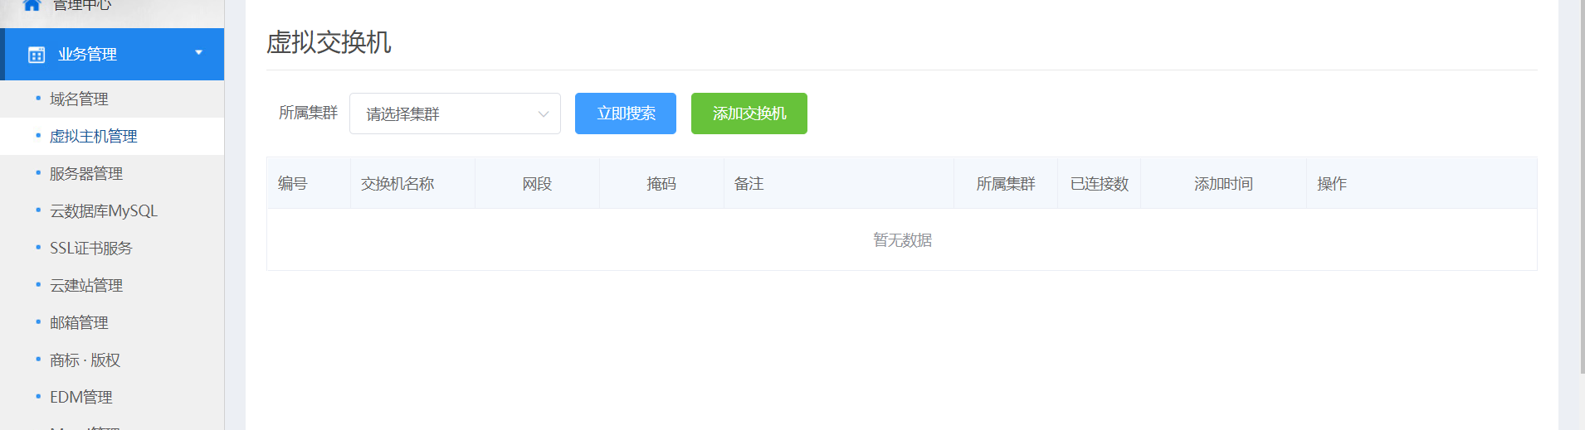
Task: Open 商标 · 版权 menu entry
Action: click(x=85, y=360)
